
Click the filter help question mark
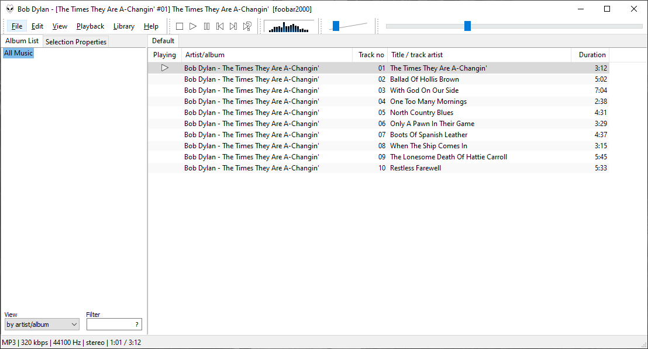point(137,324)
